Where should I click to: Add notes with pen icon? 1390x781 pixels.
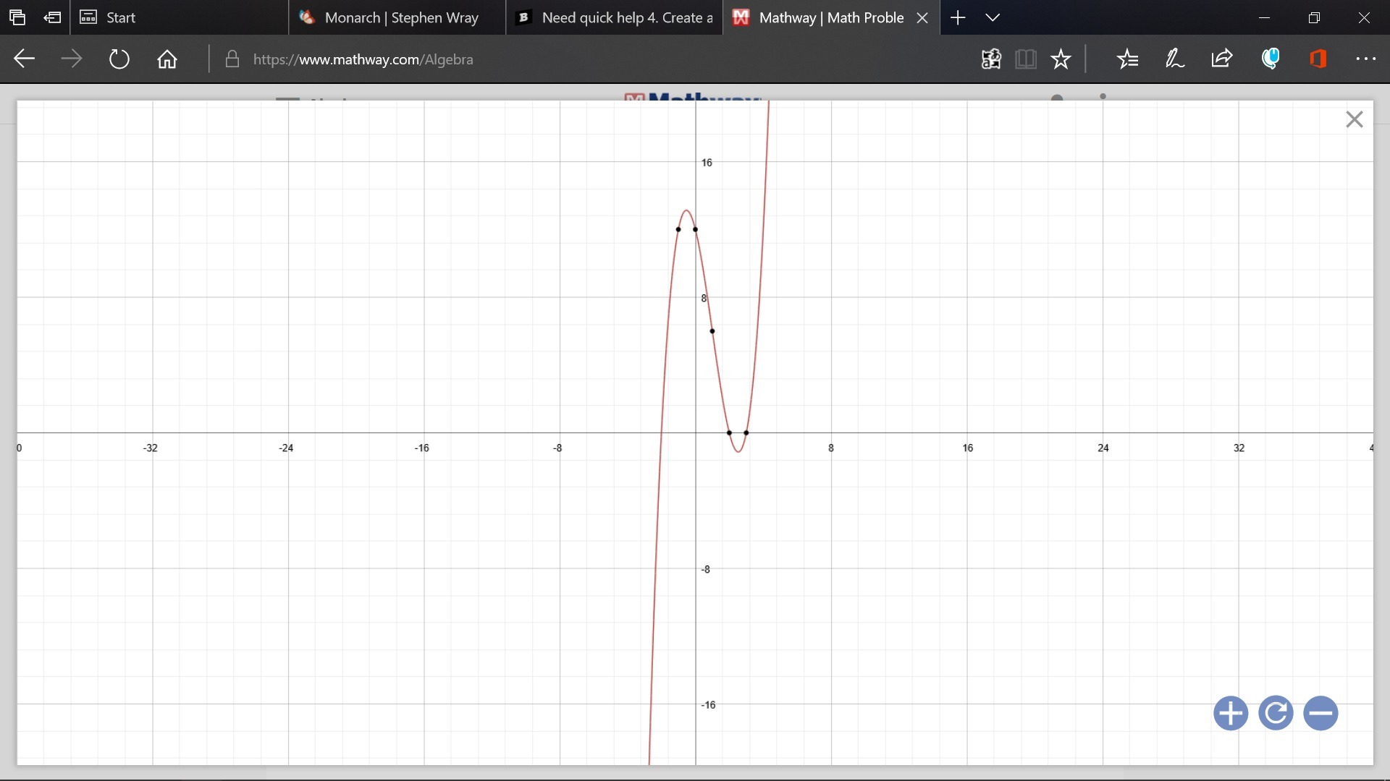(1174, 59)
